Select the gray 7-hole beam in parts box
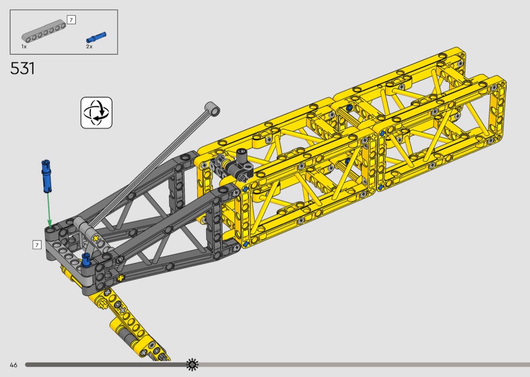 (x=44, y=32)
